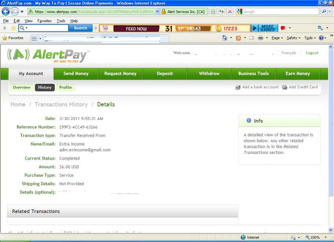
Task: Click the Logout link
Action: 312,53
